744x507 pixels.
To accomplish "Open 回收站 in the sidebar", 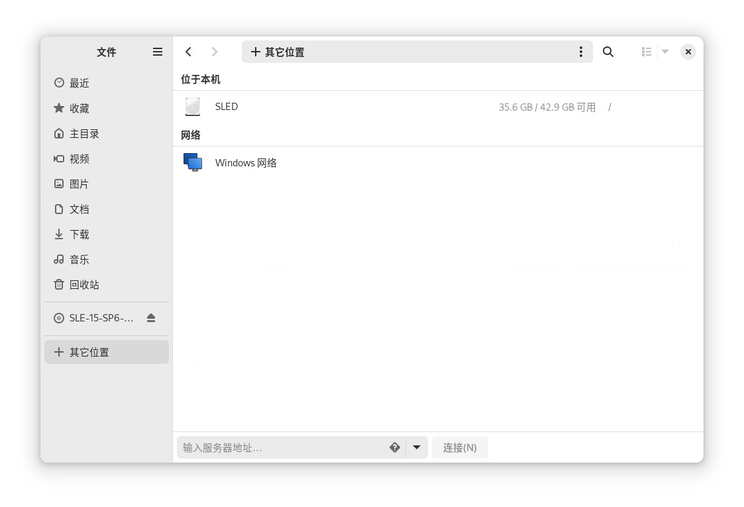I will pos(84,285).
